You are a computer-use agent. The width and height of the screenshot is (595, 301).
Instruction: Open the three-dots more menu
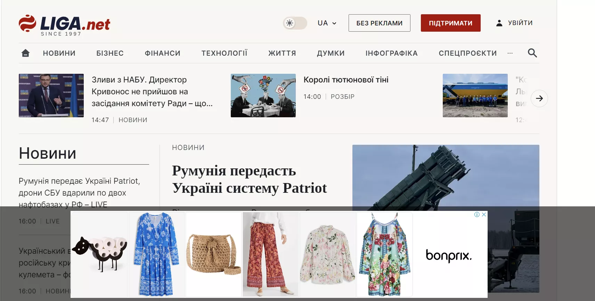[510, 53]
